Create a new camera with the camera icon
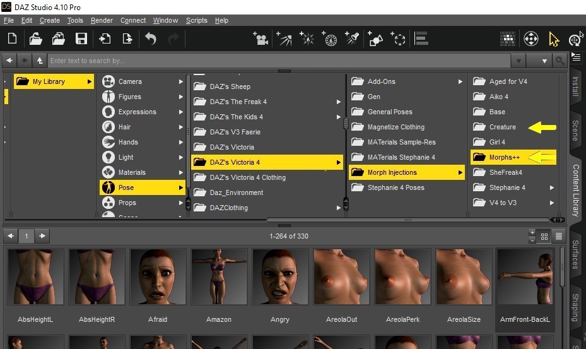The width and height of the screenshot is (586, 349). [x=261, y=38]
